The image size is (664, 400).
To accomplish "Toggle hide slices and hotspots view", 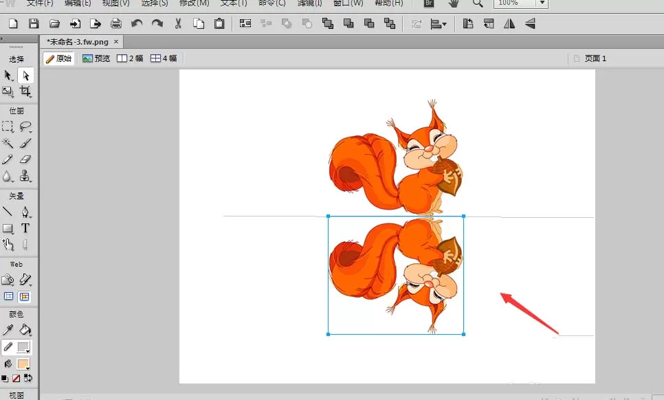I will point(8,296).
